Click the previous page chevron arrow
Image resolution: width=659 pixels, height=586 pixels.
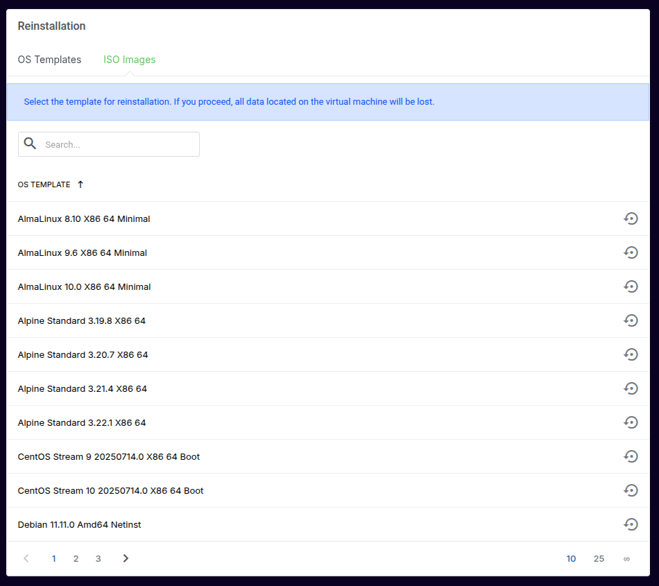tap(26, 558)
